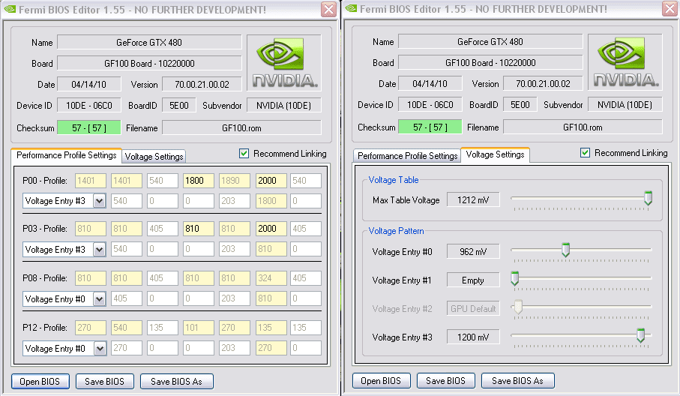Switch to Voltage Settings tab in left window
The image size is (680, 396).
(154, 157)
